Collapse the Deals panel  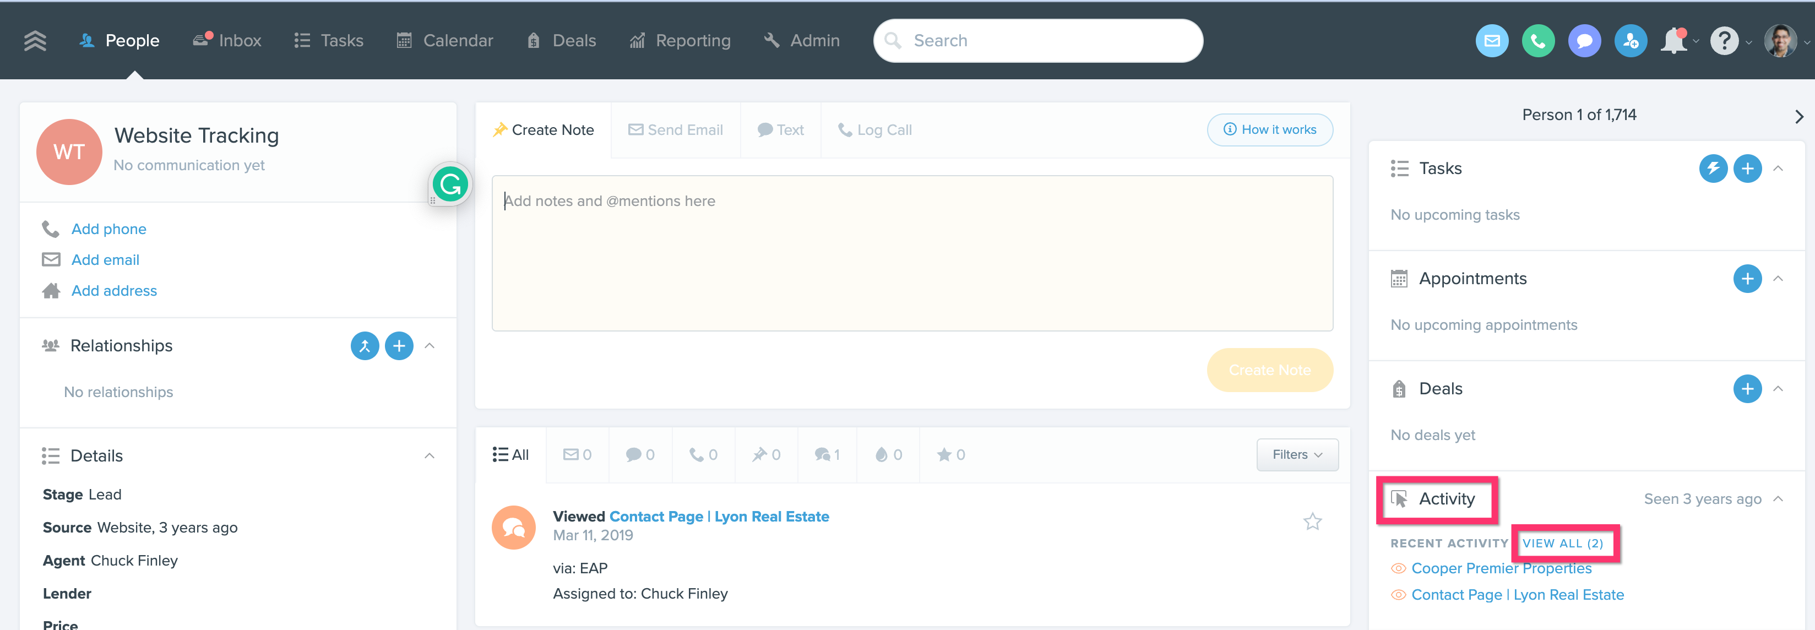click(x=1778, y=389)
